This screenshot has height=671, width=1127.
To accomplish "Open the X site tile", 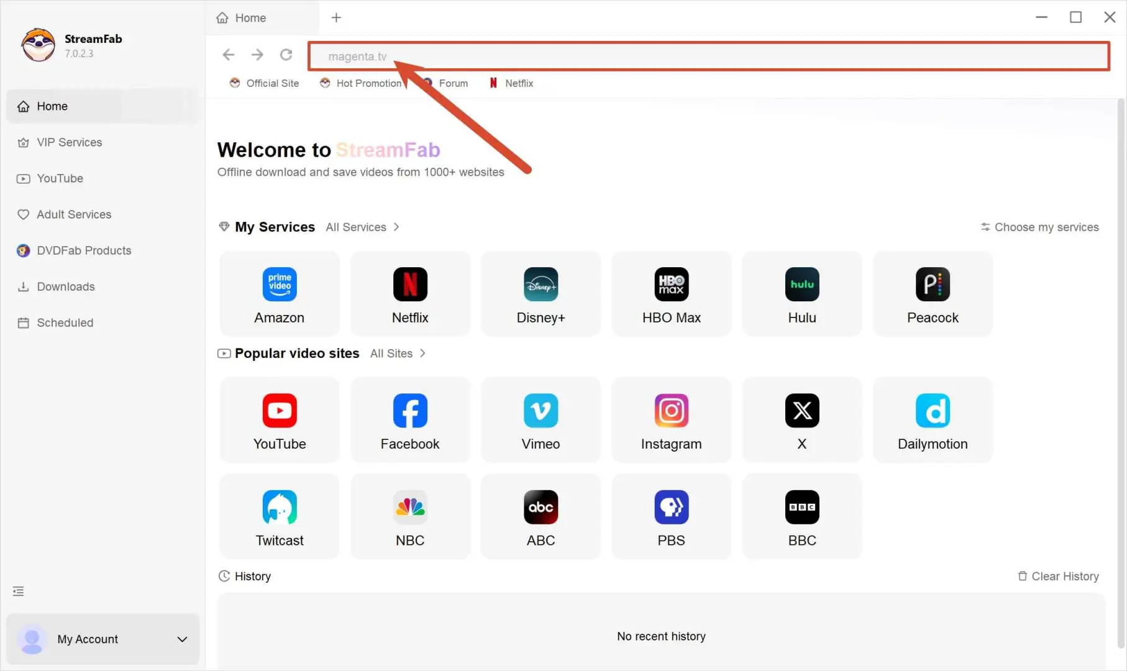I will coord(802,420).
